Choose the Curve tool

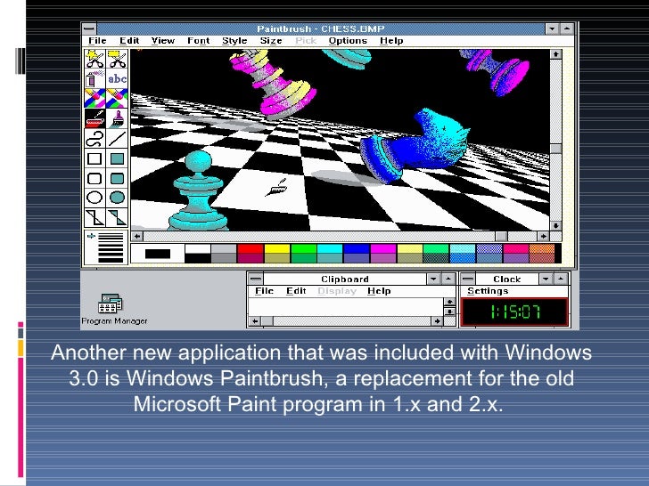(94, 138)
